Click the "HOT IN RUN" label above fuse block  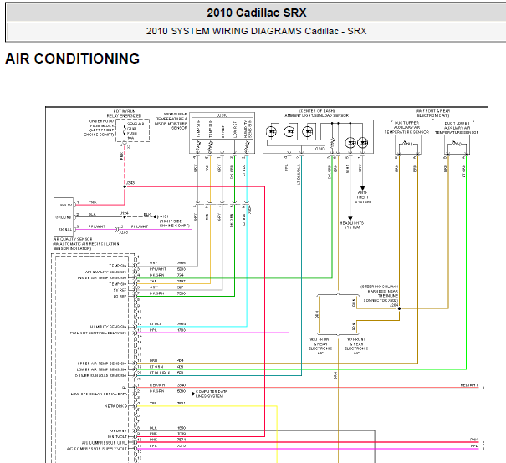coord(125,111)
